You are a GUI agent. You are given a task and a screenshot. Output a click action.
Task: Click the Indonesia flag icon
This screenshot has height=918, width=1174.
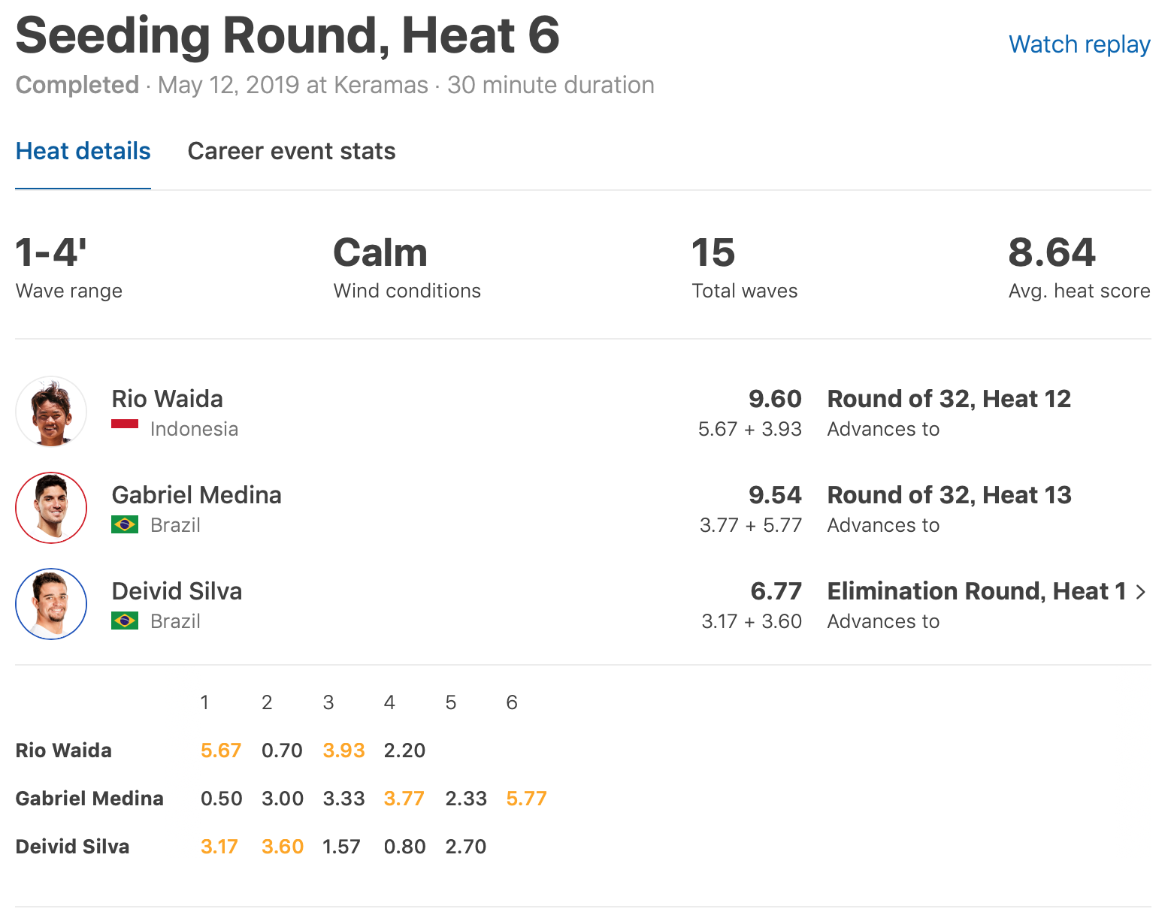(x=125, y=424)
